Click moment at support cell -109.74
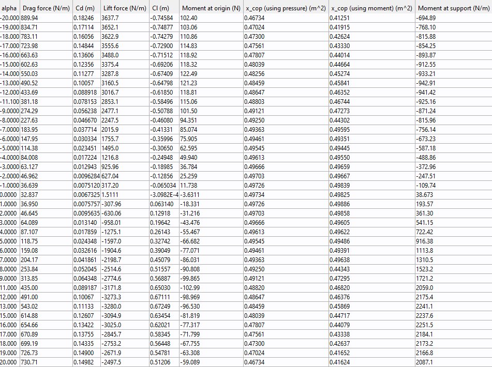Screen dimensions: 492x367 click(x=454, y=186)
